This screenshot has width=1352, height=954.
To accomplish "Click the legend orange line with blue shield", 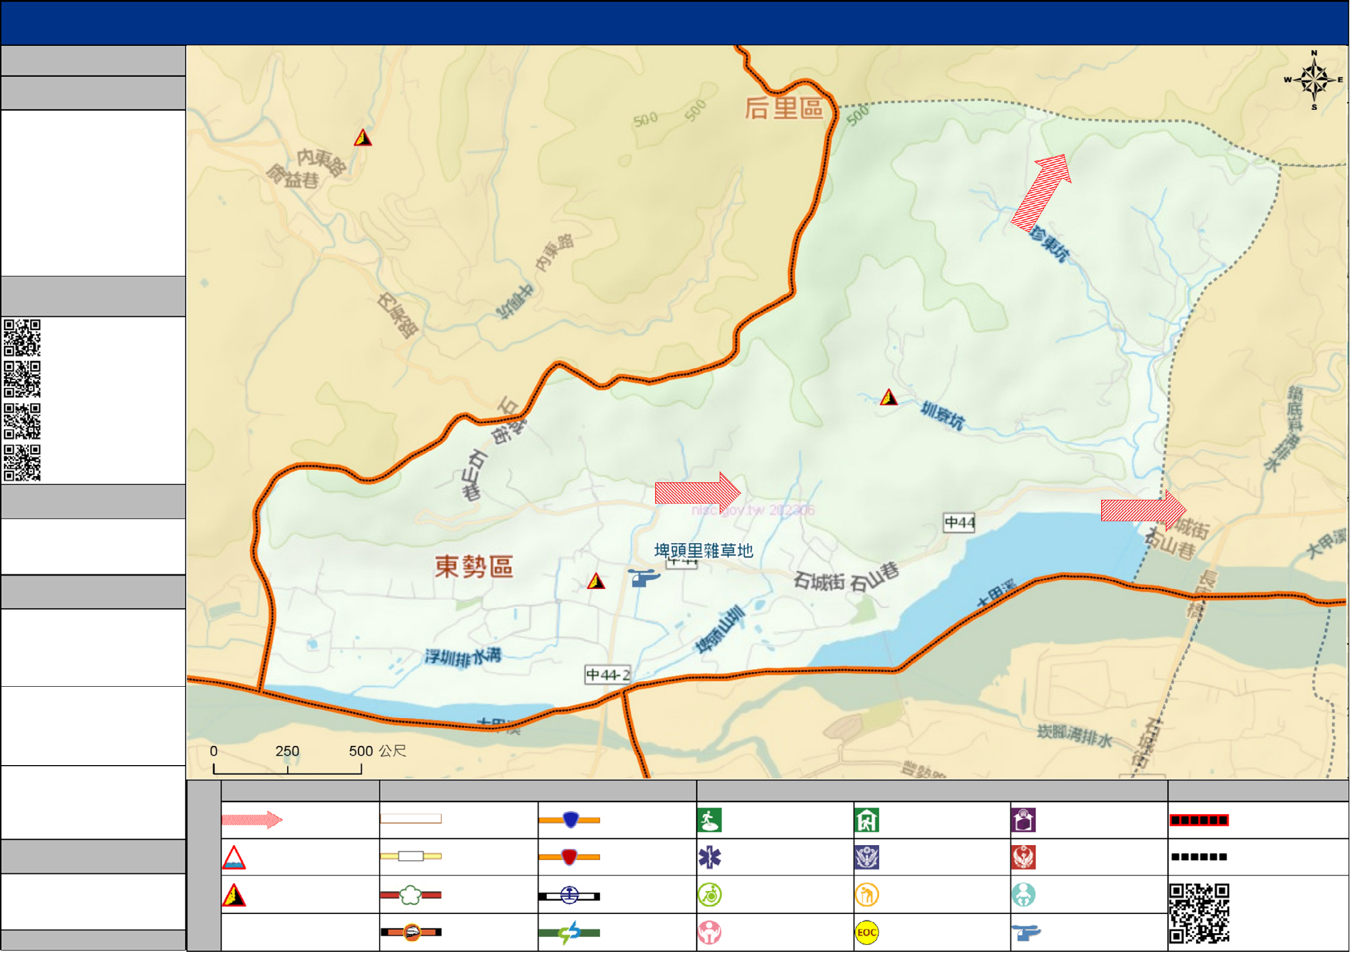I will coord(569,820).
